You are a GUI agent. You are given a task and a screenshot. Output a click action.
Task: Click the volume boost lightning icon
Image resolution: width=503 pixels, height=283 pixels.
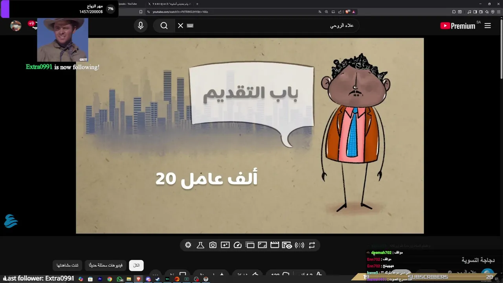click(x=299, y=245)
